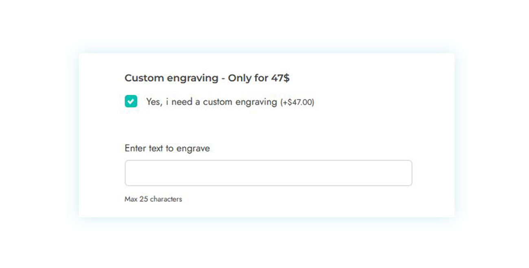This screenshot has height=268, width=529.
Task: Click the word 'need' in the checkbox label
Action: coord(182,102)
